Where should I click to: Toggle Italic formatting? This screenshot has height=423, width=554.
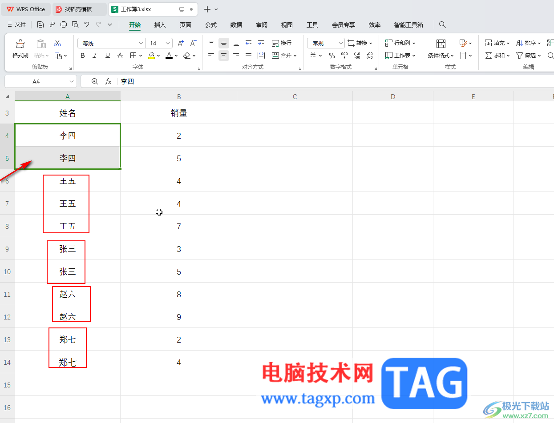pos(95,56)
